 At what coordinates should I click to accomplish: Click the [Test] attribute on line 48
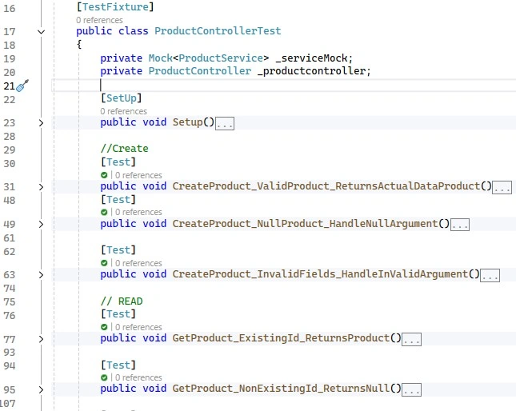tap(118, 200)
